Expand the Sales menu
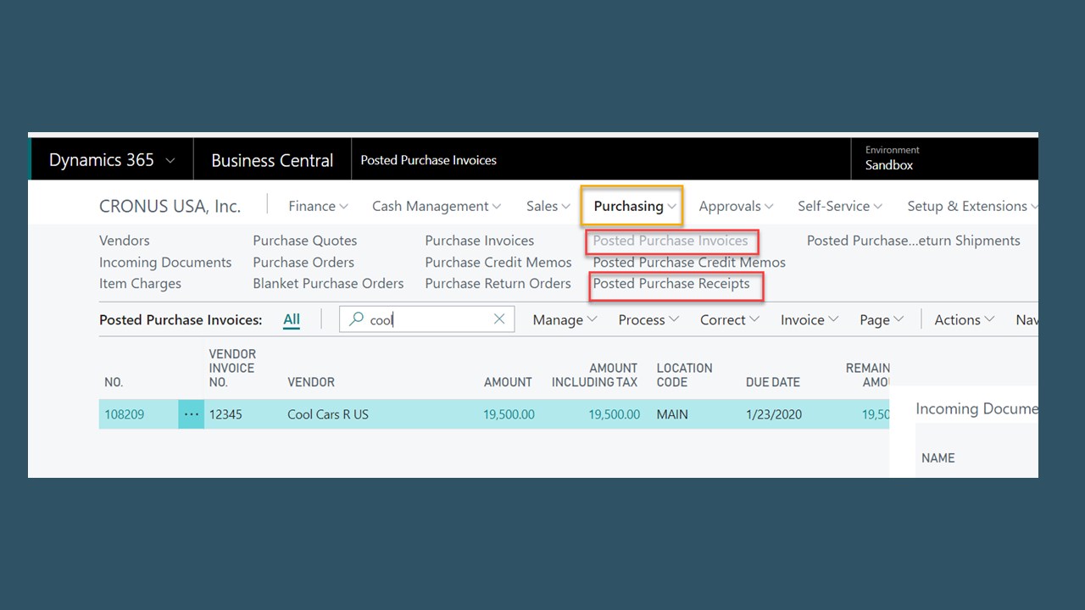 [x=548, y=206]
